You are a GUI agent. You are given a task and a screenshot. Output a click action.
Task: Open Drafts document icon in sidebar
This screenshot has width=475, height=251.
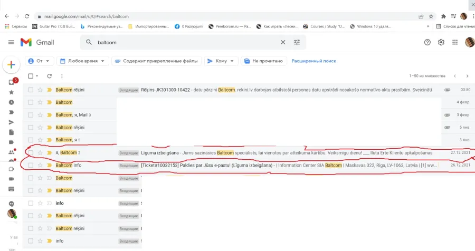coord(11,132)
